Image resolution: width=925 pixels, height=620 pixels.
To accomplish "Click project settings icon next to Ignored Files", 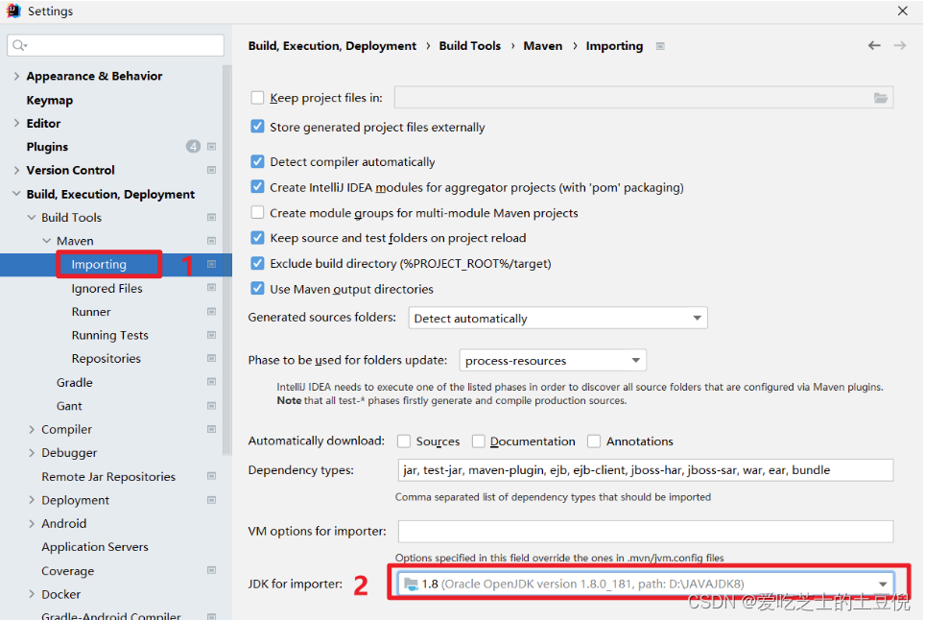I will coord(211,288).
